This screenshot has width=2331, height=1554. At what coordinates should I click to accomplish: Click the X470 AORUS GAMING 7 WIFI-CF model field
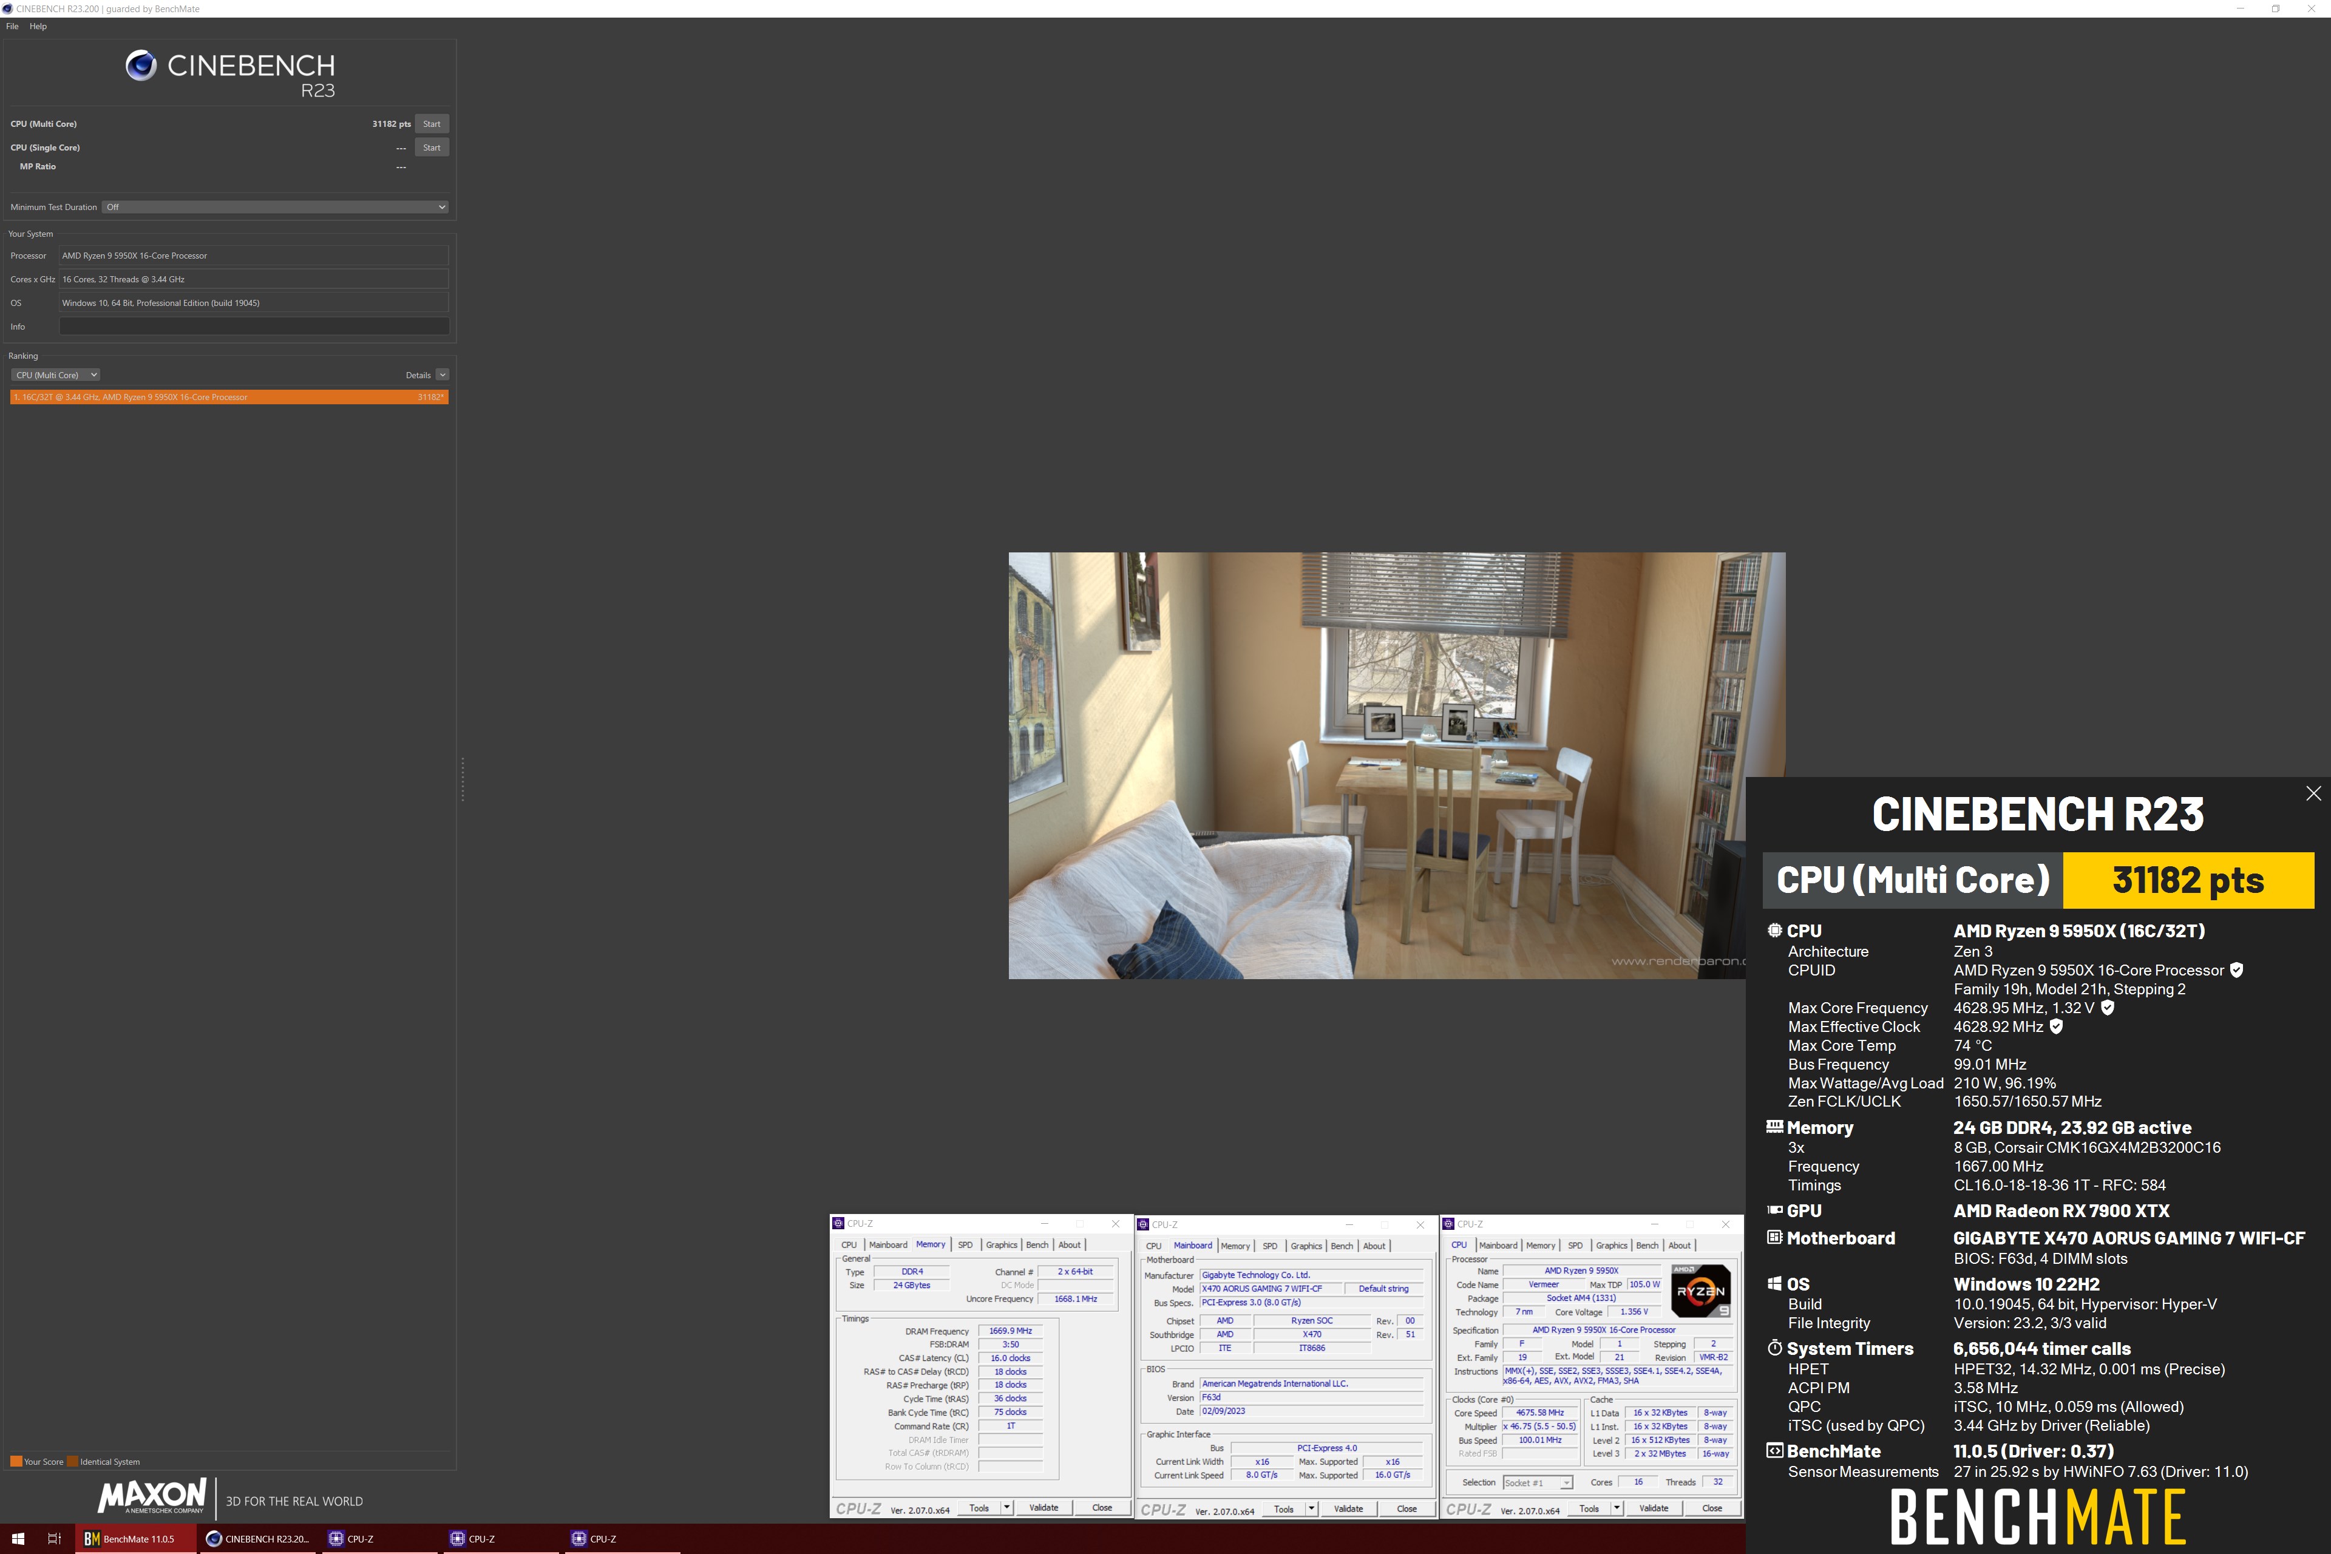(x=1271, y=1288)
